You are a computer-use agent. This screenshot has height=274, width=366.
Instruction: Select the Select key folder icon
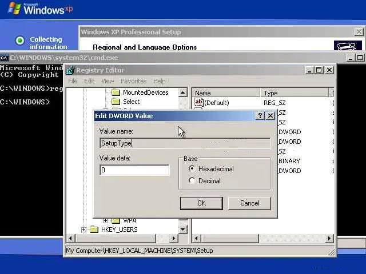pos(116,102)
